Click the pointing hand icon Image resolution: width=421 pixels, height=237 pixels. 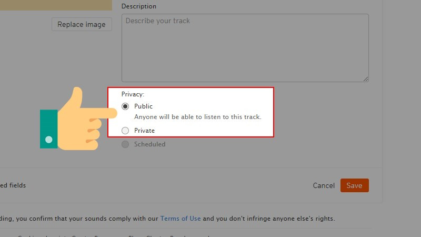pyautogui.click(x=78, y=118)
